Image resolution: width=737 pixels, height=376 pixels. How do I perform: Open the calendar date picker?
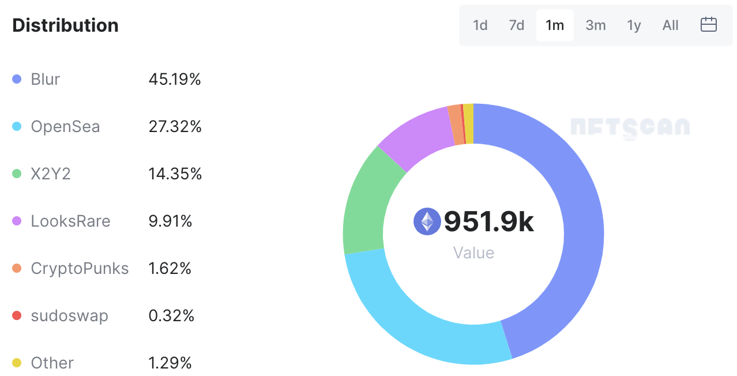tap(708, 25)
